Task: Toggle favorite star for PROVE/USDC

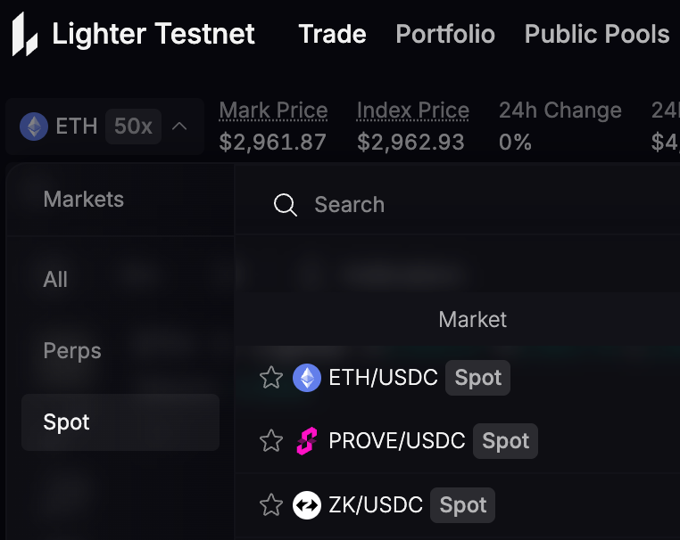Action: (271, 441)
